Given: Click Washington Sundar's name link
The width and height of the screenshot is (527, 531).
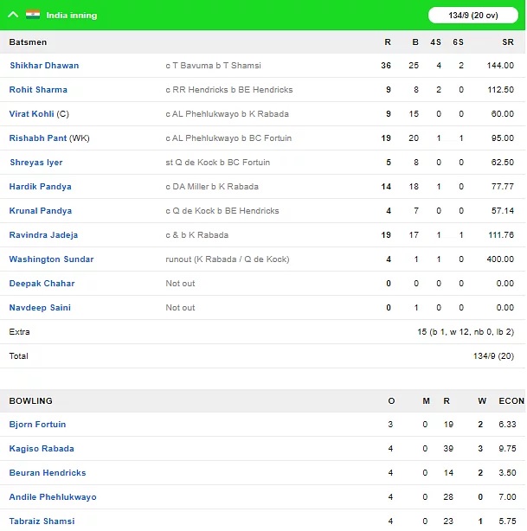Looking at the screenshot, I should pyautogui.click(x=51, y=259).
